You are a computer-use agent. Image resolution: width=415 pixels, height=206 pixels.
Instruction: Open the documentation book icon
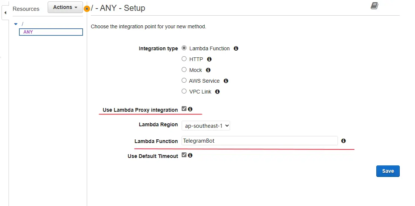374,6
